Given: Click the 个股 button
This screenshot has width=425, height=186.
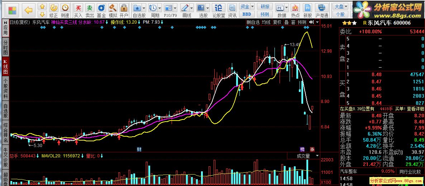Looking at the screenshot, I should [x=340, y=14].
